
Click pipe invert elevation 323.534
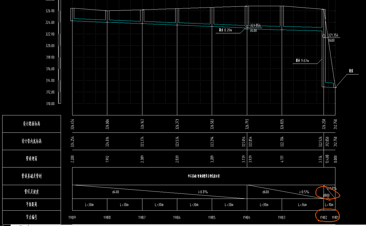point(177,141)
